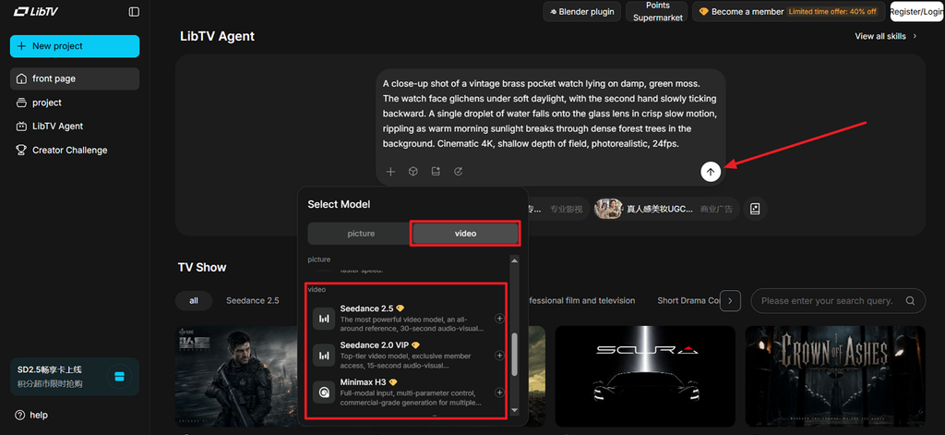Add Seedance 2.5 with its plus button
Viewport: 945px width, 435px height.
pyautogui.click(x=499, y=319)
